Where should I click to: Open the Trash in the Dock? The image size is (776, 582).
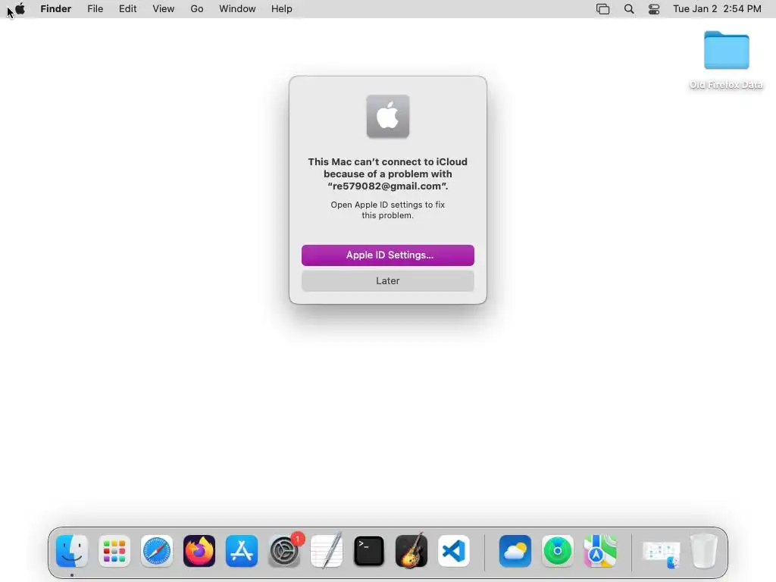(704, 551)
